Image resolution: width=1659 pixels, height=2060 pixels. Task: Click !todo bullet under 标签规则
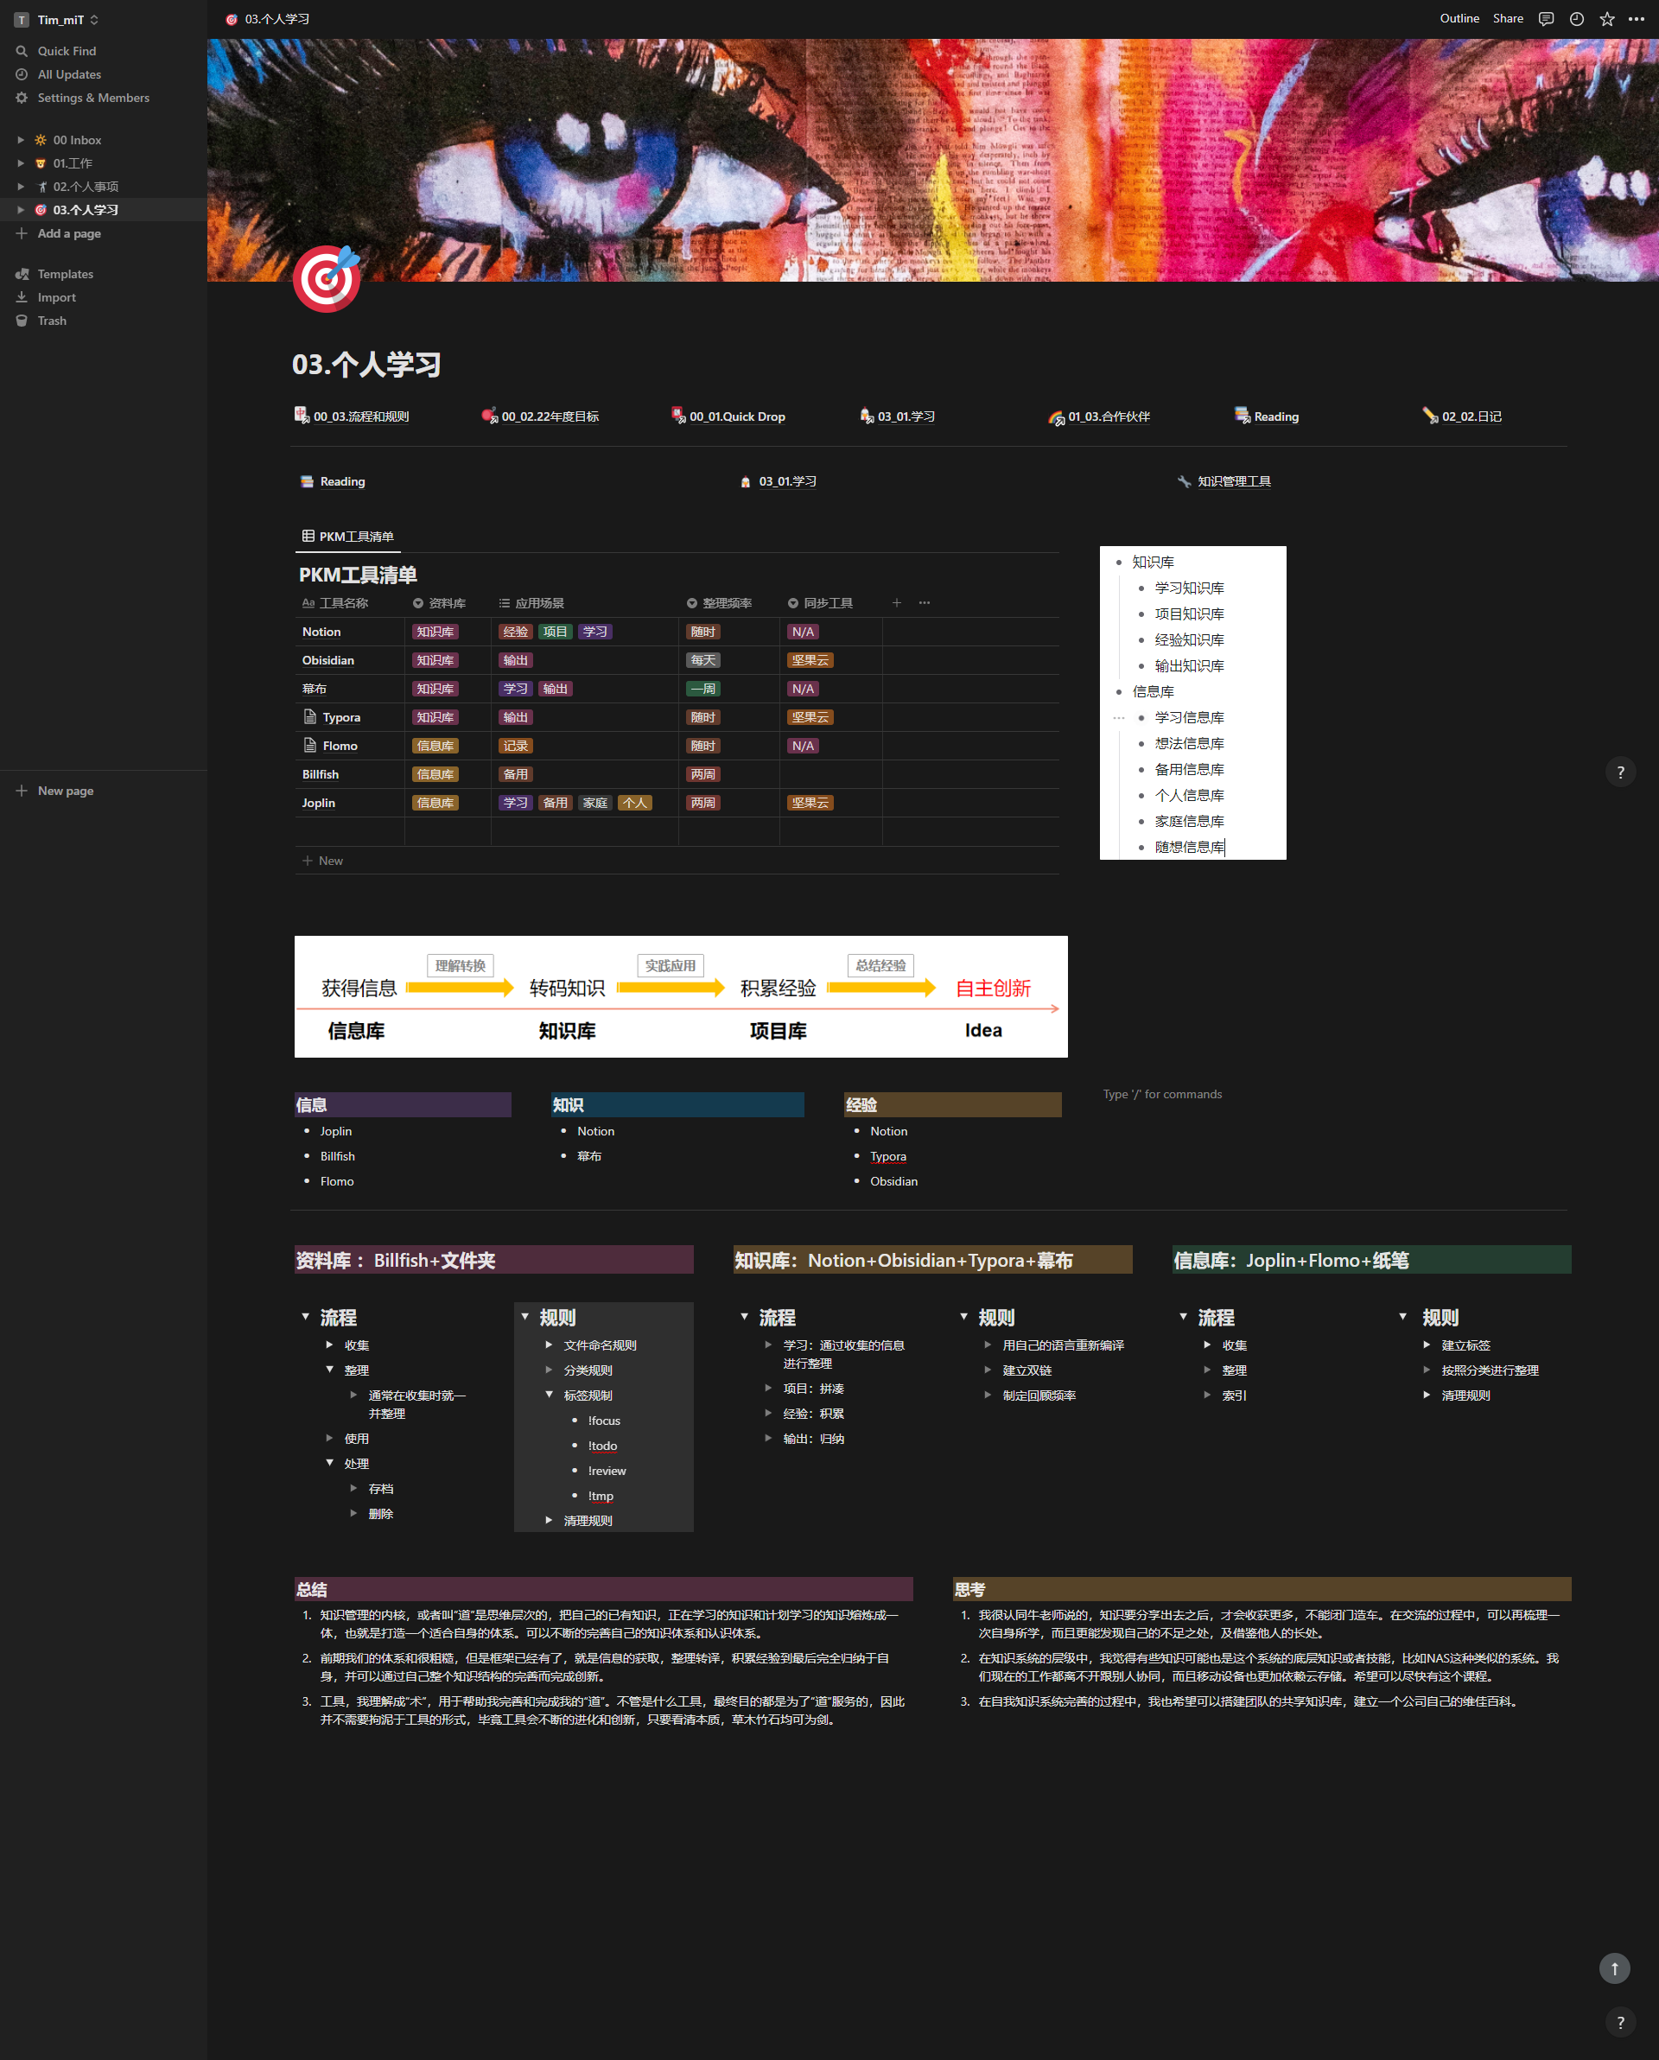(x=602, y=1446)
